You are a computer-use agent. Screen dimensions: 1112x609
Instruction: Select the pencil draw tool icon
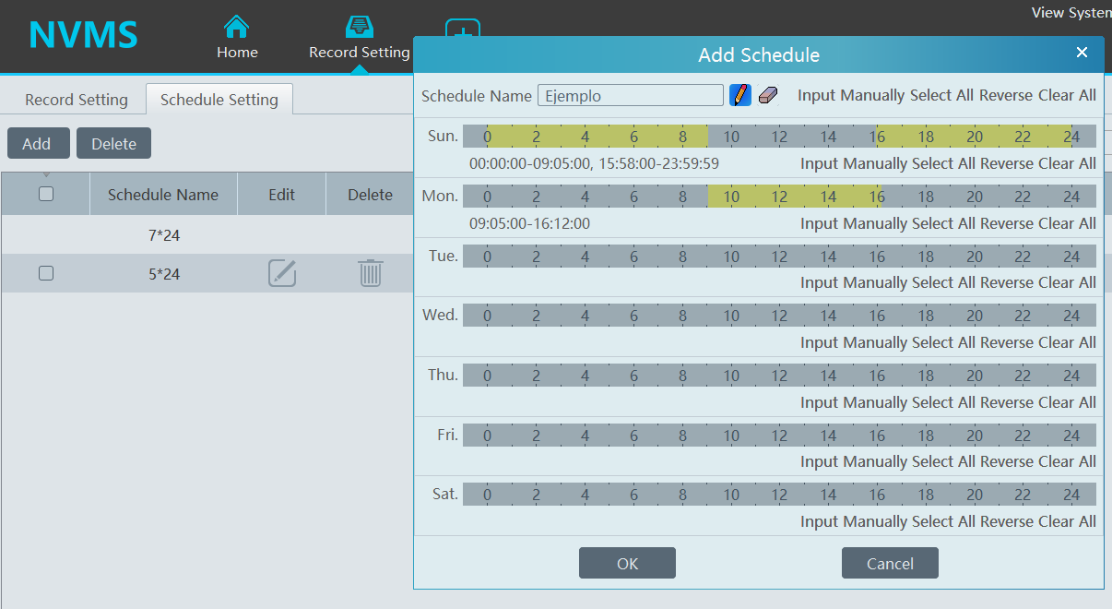click(739, 95)
